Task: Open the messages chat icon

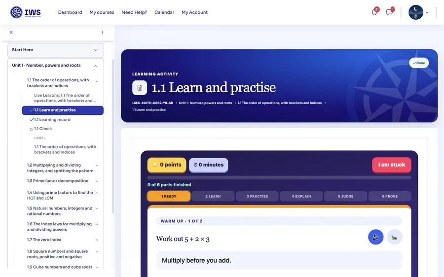Action: (389, 12)
